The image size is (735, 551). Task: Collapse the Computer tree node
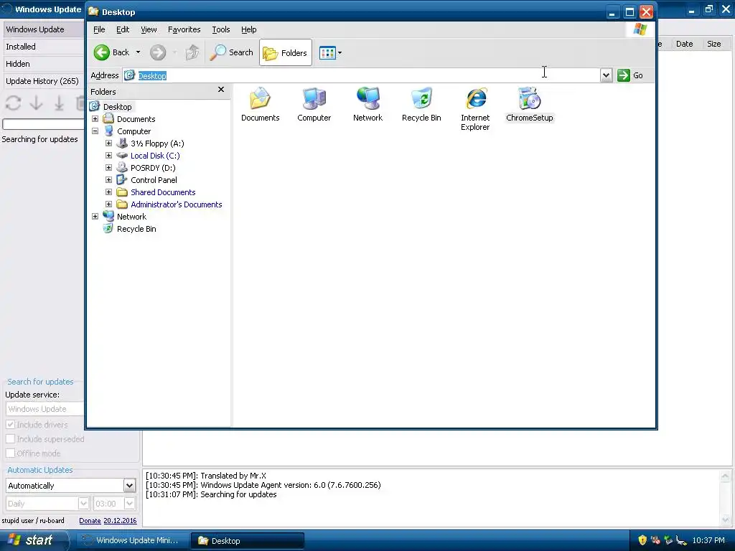click(95, 131)
